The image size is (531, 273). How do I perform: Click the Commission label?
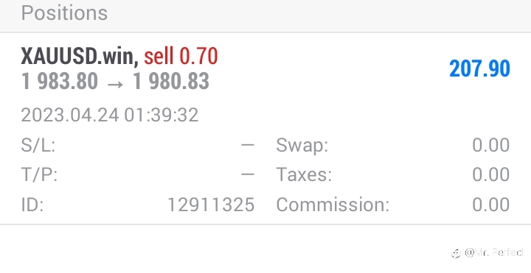333,205
